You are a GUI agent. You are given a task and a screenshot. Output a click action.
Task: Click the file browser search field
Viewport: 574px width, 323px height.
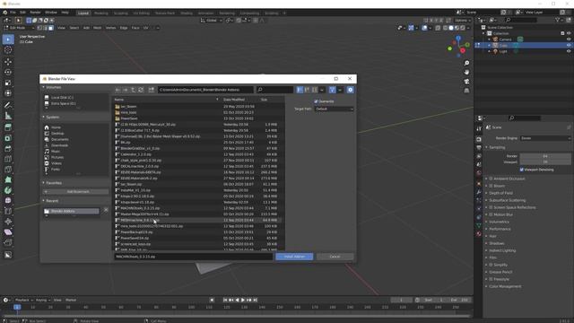pos(275,90)
